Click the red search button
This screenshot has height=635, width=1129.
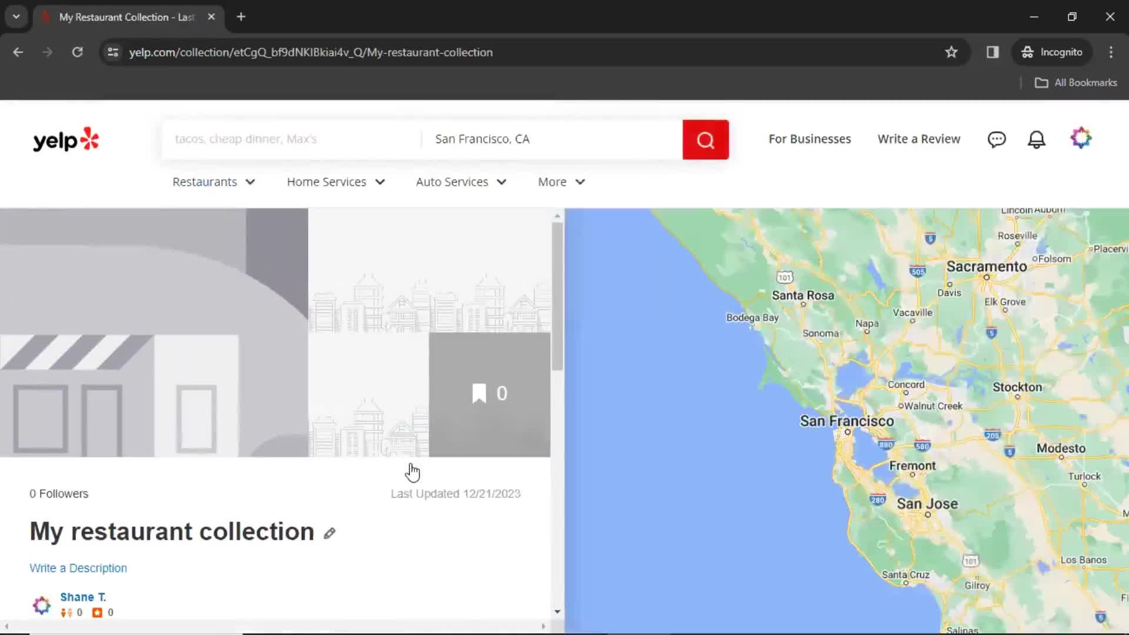click(706, 140)
